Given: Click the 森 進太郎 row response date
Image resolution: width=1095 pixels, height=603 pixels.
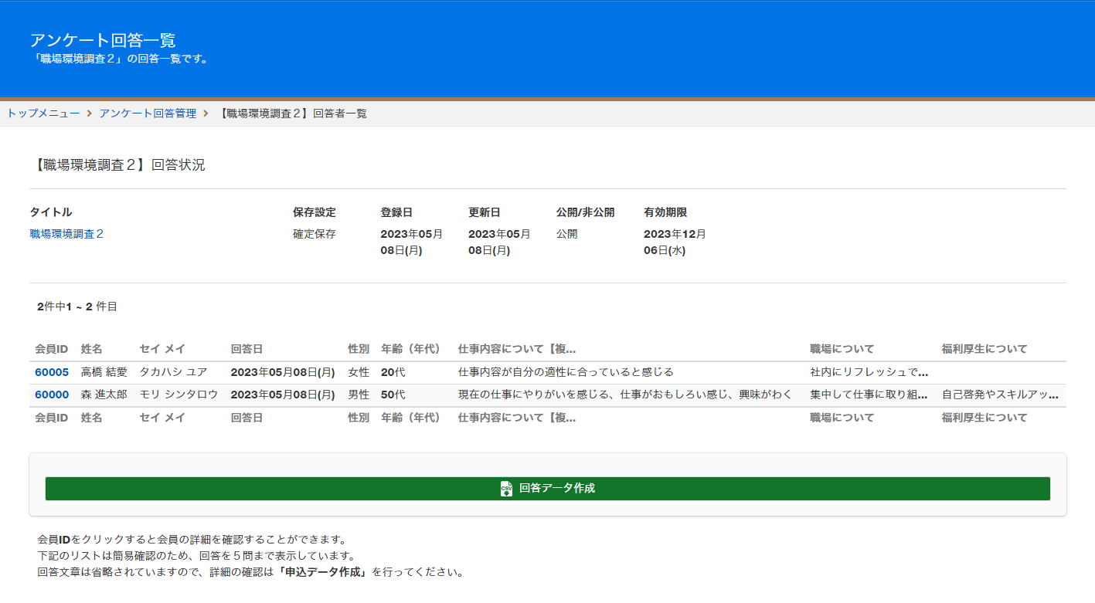Looking at the screenshot, I should 283,395.
